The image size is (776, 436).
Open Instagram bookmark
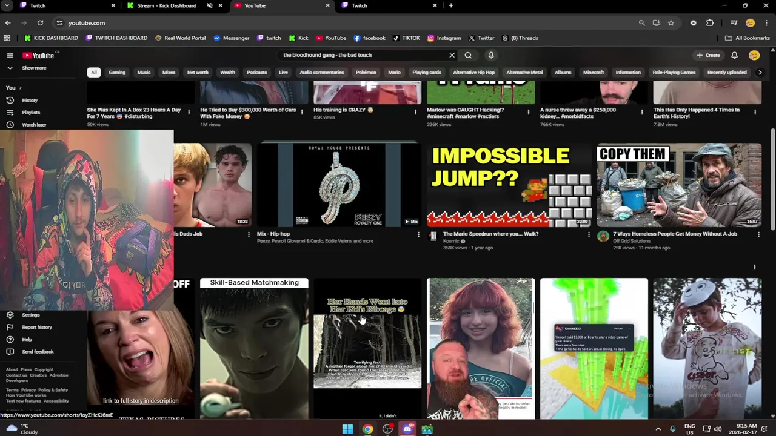[444, 38]
